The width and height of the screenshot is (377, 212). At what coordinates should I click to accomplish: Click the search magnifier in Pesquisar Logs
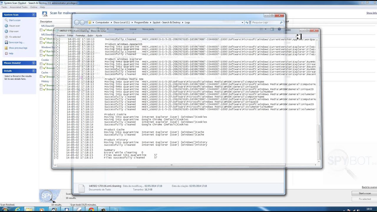tap(281, 22)
